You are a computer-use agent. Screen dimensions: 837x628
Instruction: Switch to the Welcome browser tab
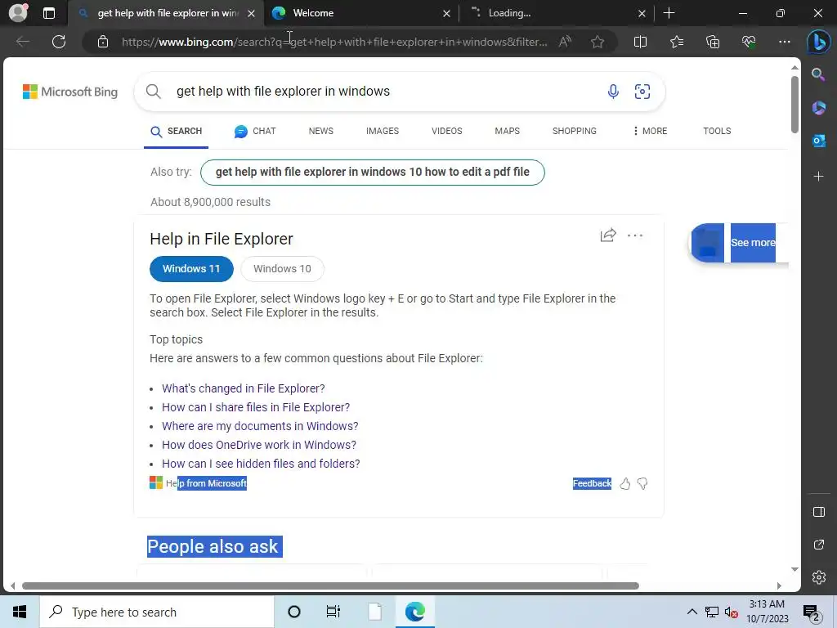[x=360, y=13]
